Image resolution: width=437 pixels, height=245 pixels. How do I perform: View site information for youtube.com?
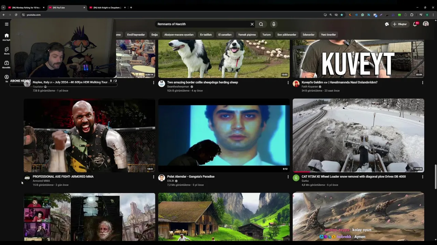tap(23, 15)
